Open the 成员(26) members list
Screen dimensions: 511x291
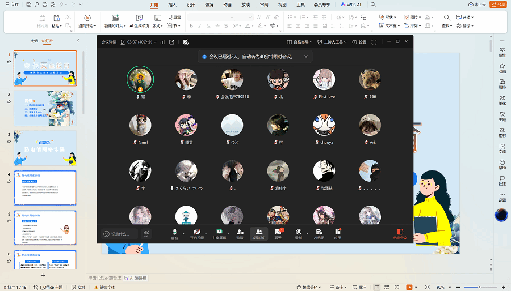(258, 233)
